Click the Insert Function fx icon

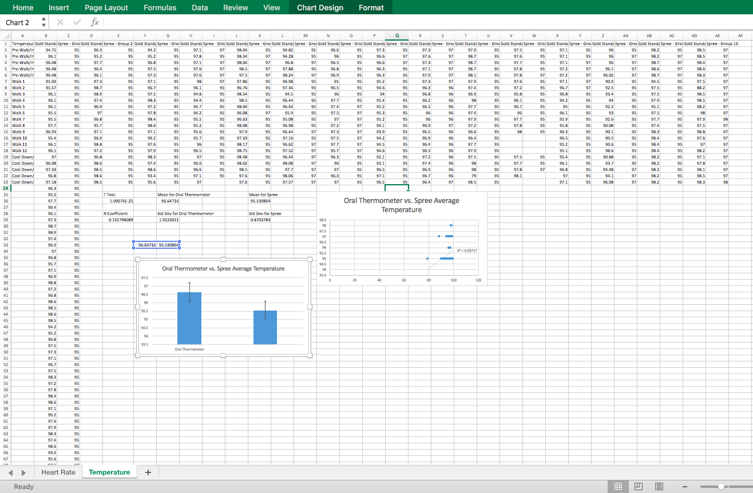95,22
